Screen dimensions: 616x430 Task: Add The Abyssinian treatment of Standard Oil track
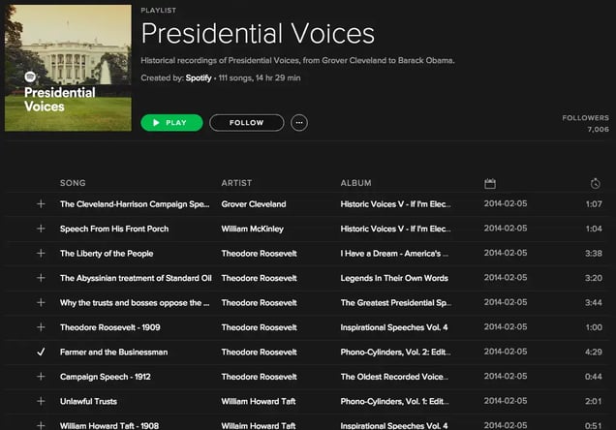pos(41,278)
